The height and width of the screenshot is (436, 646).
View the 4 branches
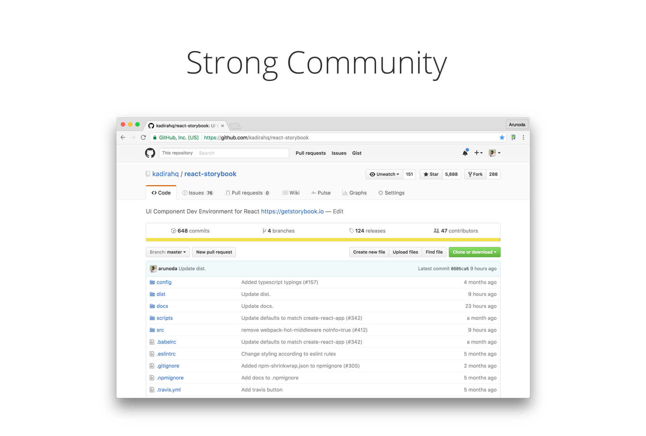pyautogui.click(x=278, y=231)
